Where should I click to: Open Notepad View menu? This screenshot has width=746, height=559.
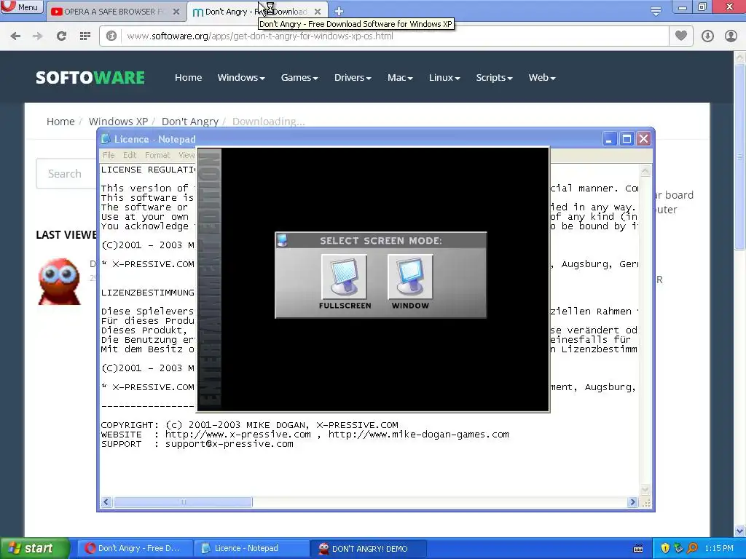(186, 155)
